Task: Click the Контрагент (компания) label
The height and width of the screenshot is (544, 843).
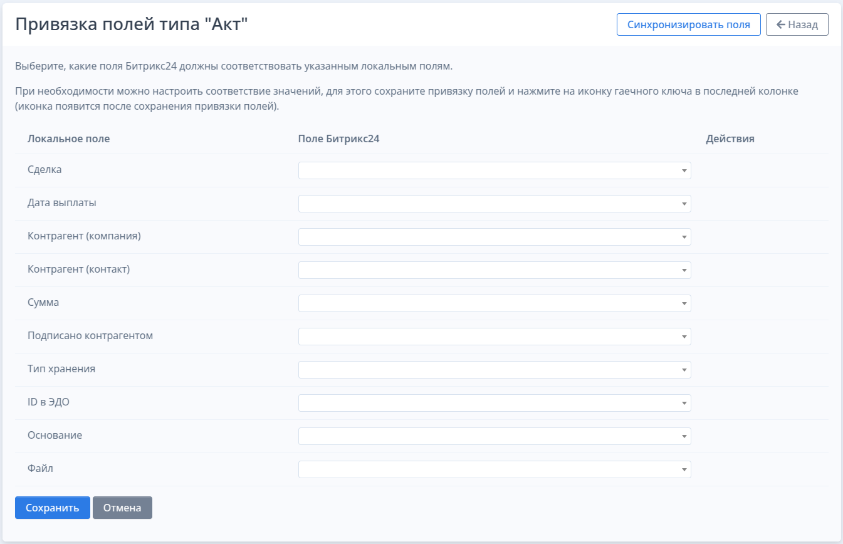Action: (85, 236)
